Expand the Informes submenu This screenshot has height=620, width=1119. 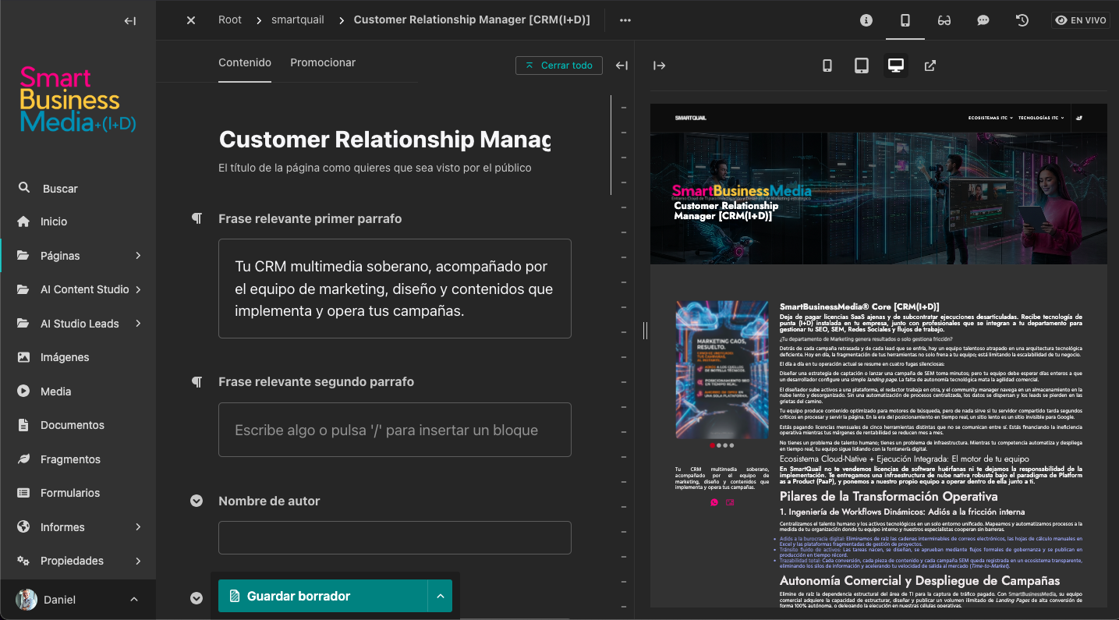[x=138, y=527]
